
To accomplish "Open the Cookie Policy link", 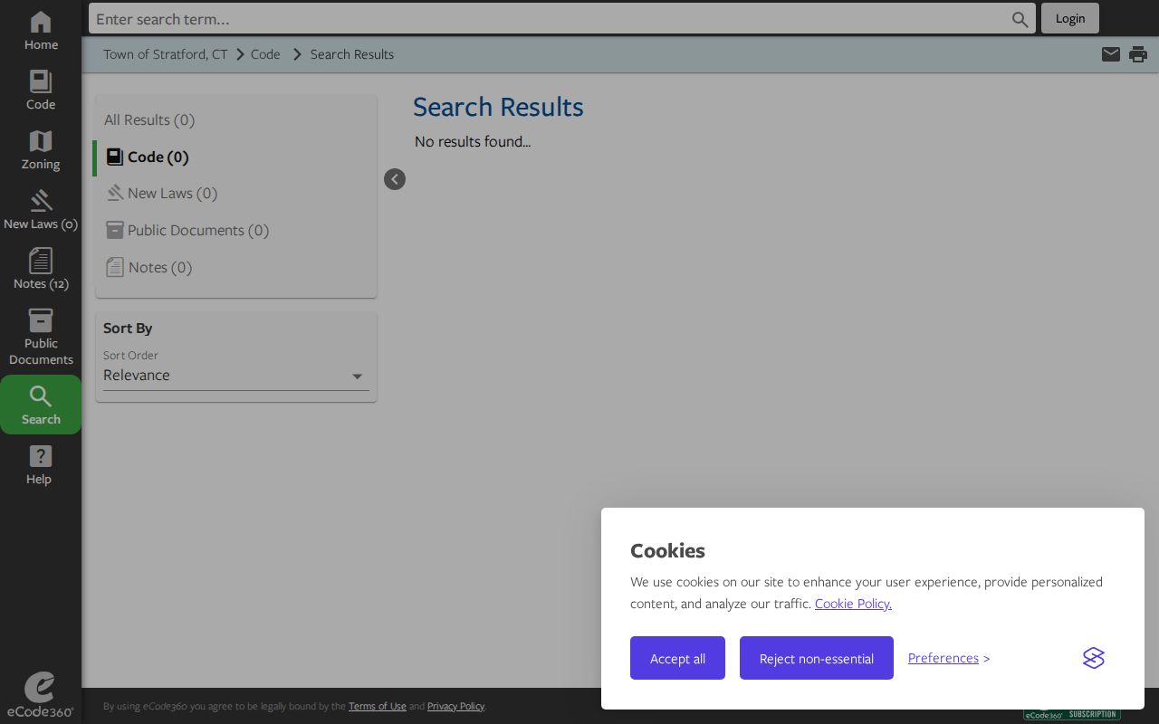I will coord(853,604).
